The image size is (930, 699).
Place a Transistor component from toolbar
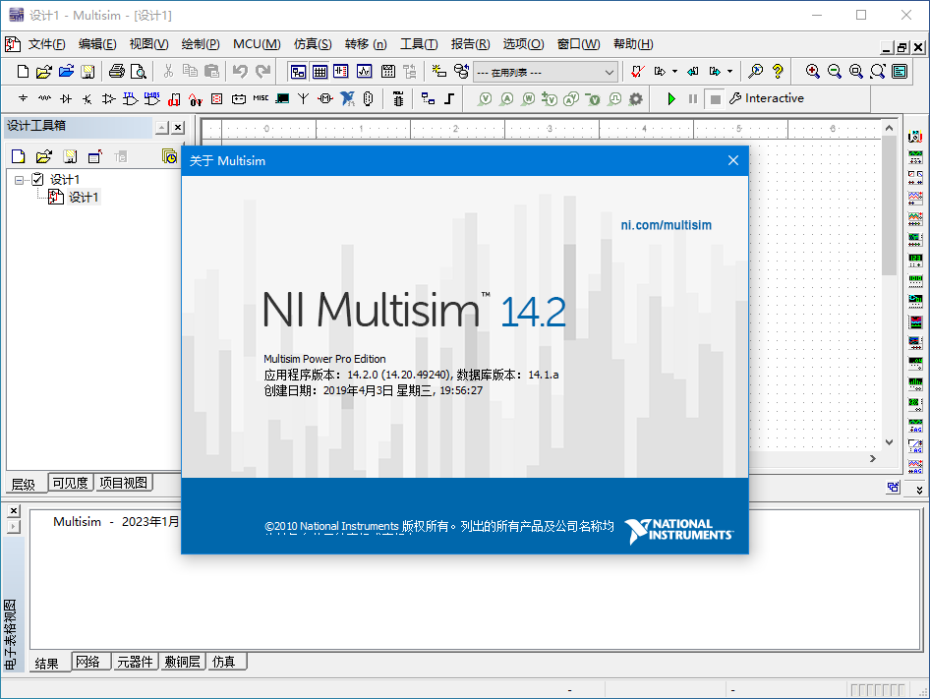[87, 98]
